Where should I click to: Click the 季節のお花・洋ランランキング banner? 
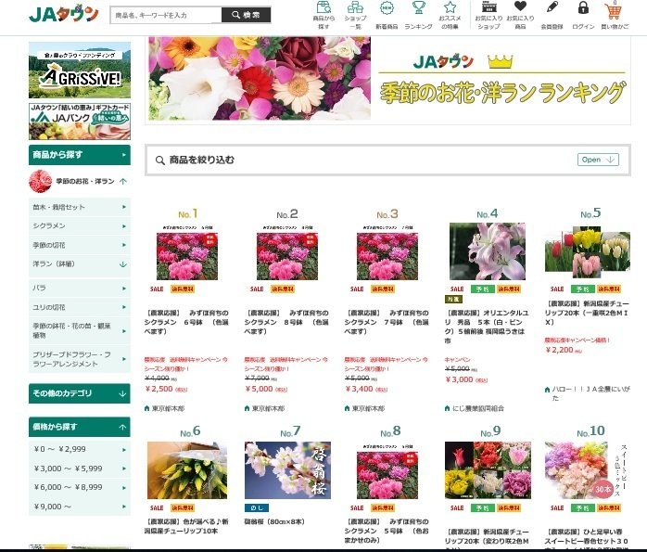387,81
